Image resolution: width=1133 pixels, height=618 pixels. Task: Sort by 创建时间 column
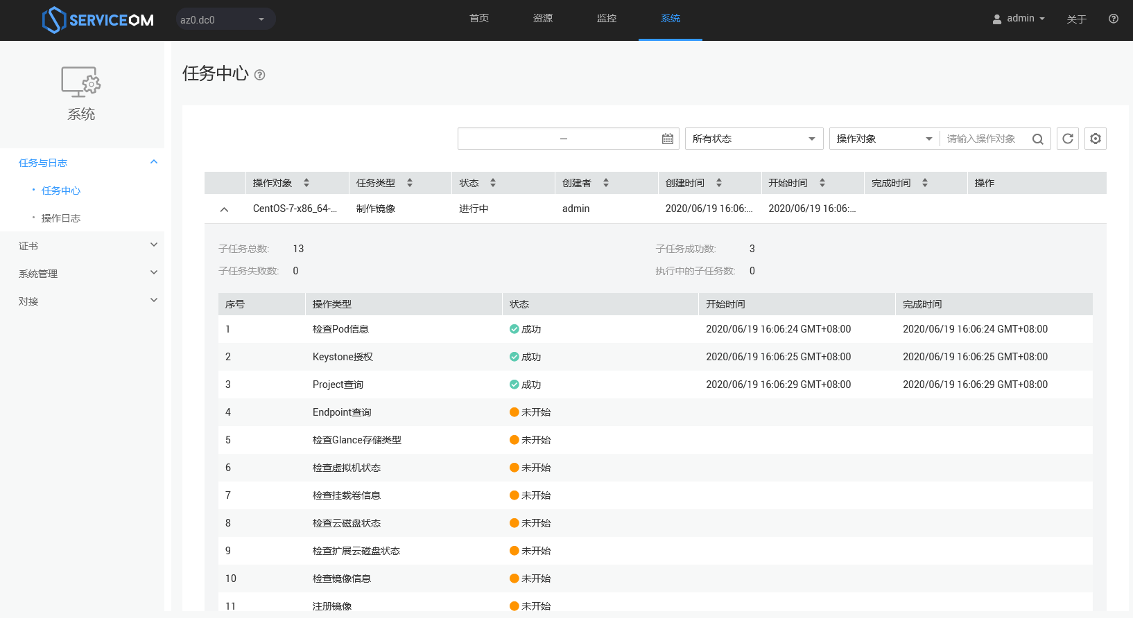click(719, 183)
